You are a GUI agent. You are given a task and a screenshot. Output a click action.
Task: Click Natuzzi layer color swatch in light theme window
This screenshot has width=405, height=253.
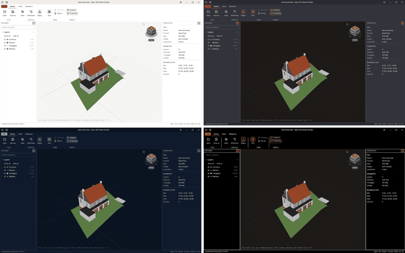(x=8, y=43)
